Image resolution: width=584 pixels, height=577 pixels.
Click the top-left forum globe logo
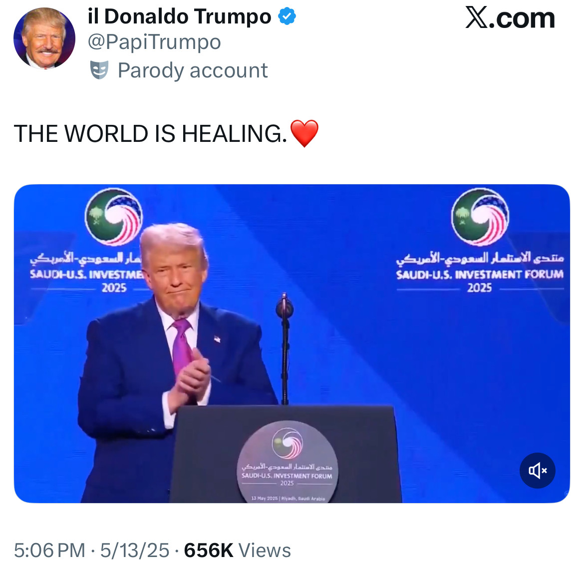pyautogui.click(x=114, y=217)
